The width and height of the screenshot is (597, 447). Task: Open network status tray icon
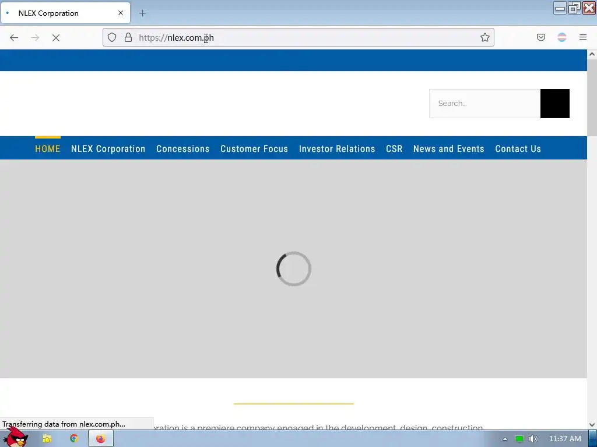[x=519, y=439]
